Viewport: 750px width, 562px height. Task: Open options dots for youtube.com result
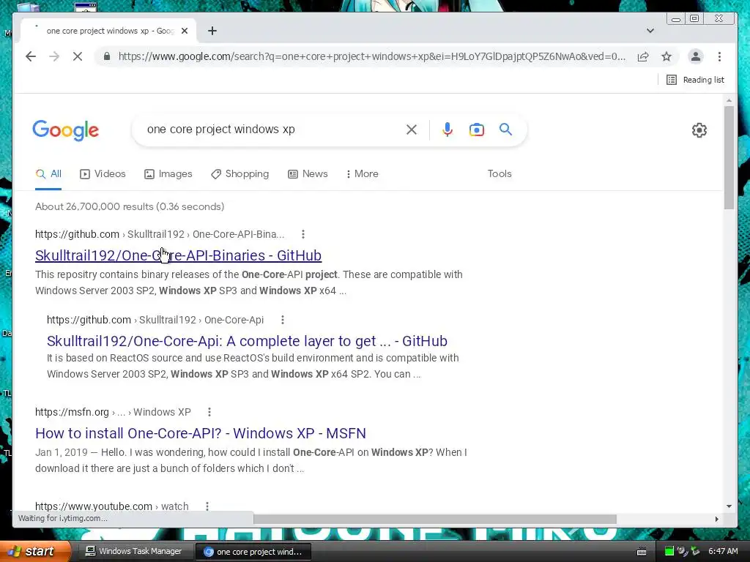[x=207, y=506]
